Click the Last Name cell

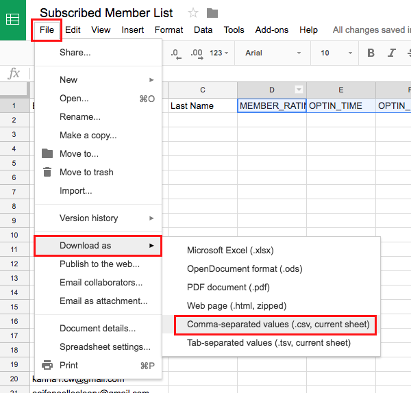tap(203, 106)
